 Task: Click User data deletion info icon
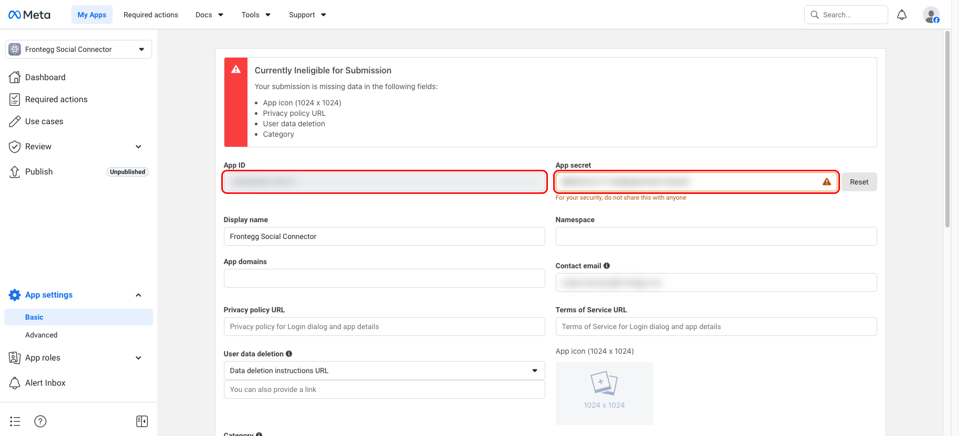tap(289, 354)
